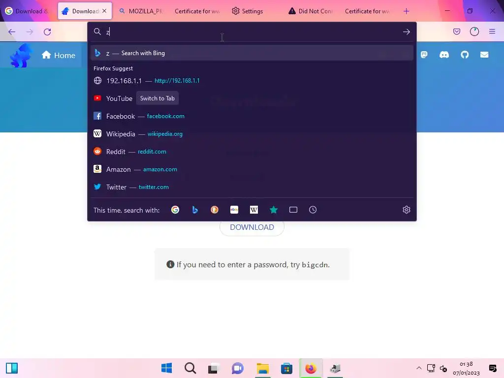Choose the Reddit suggestion
Screen dimensions: 504x378
tap(252, 152)
